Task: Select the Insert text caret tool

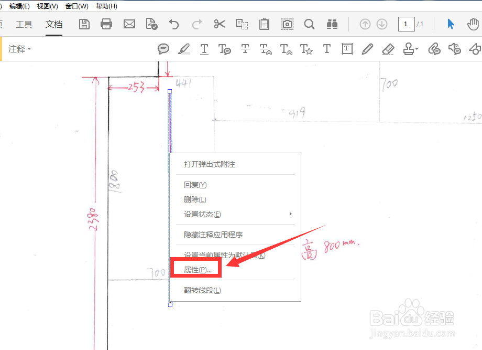Action: click(286, 49)
